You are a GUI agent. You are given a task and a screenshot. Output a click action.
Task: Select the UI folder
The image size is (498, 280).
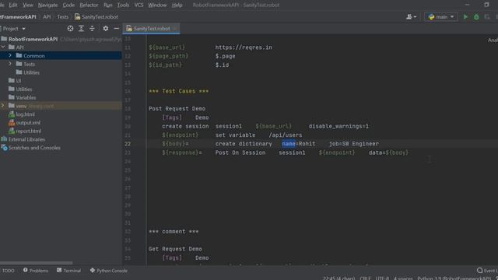point(19,81)
